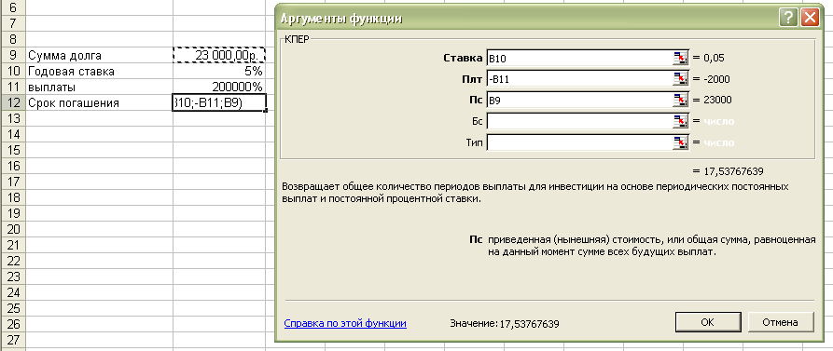Select row header 22
833x351 pixels.
(12, 261)
